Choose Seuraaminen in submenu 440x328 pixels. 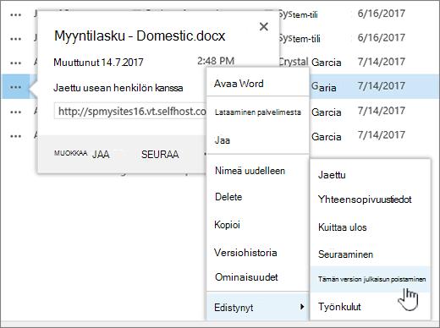coord(370,254)
